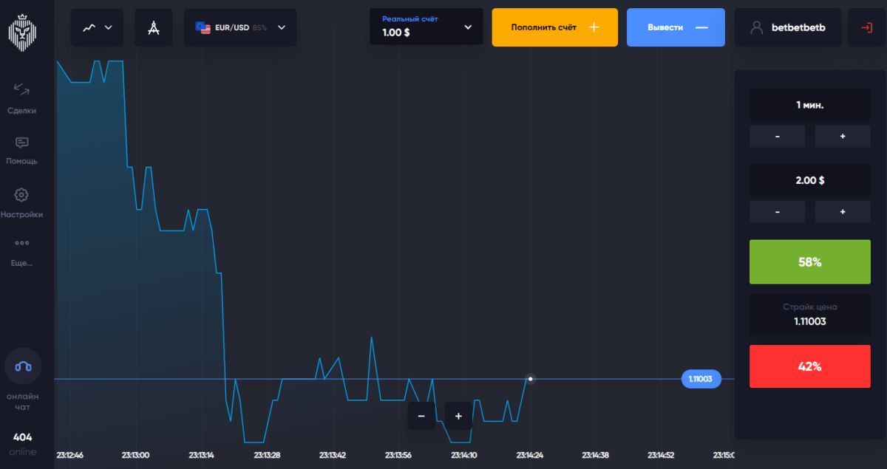Open the drawing tools compass icon
This screenshot has width=887, height=469.
154,28
